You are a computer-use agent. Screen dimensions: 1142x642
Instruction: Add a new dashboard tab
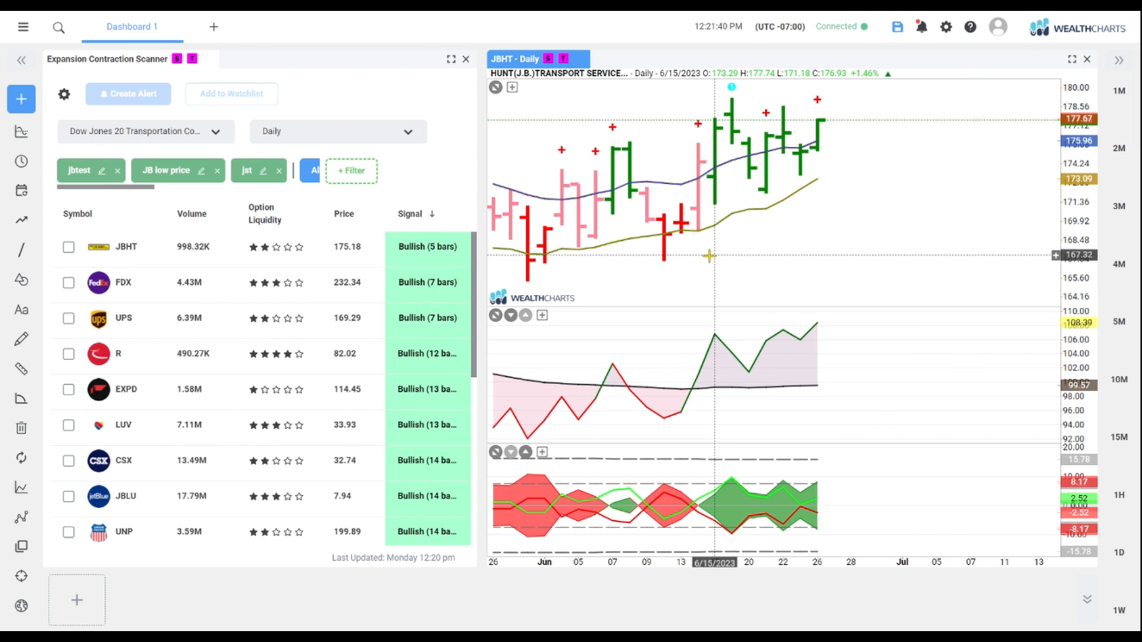click(214, 27)
